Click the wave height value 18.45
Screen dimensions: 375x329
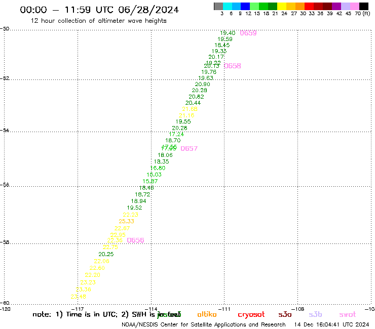[x=222, y=45]
